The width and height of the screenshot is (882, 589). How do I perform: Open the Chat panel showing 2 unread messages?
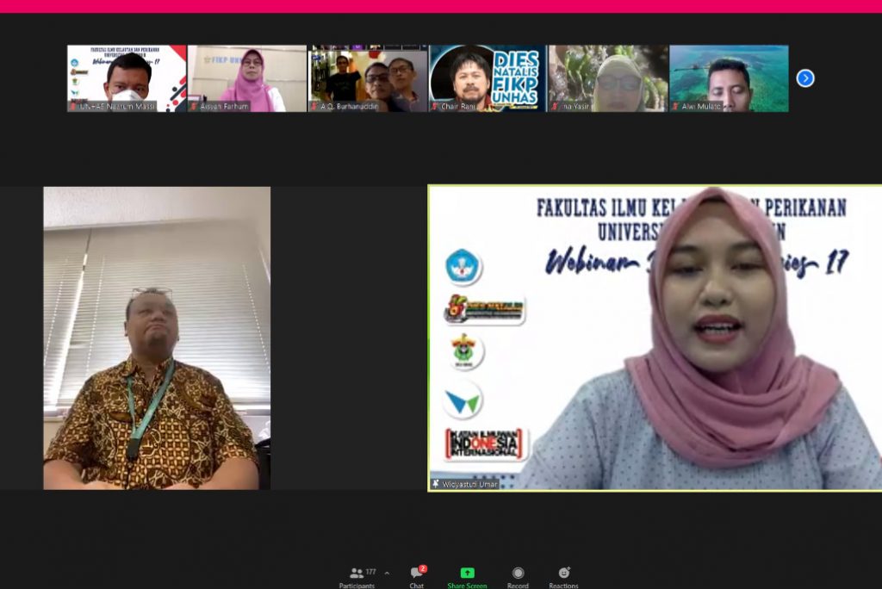(416, 573)
